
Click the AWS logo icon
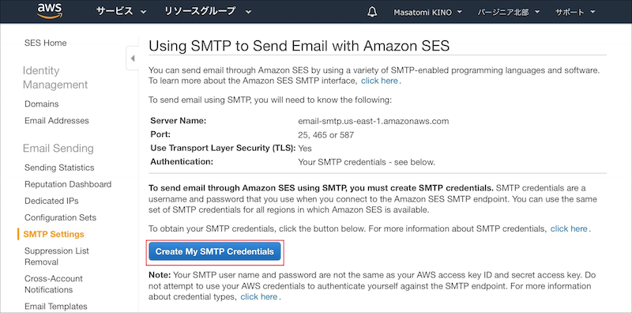(x=48, y=11)
